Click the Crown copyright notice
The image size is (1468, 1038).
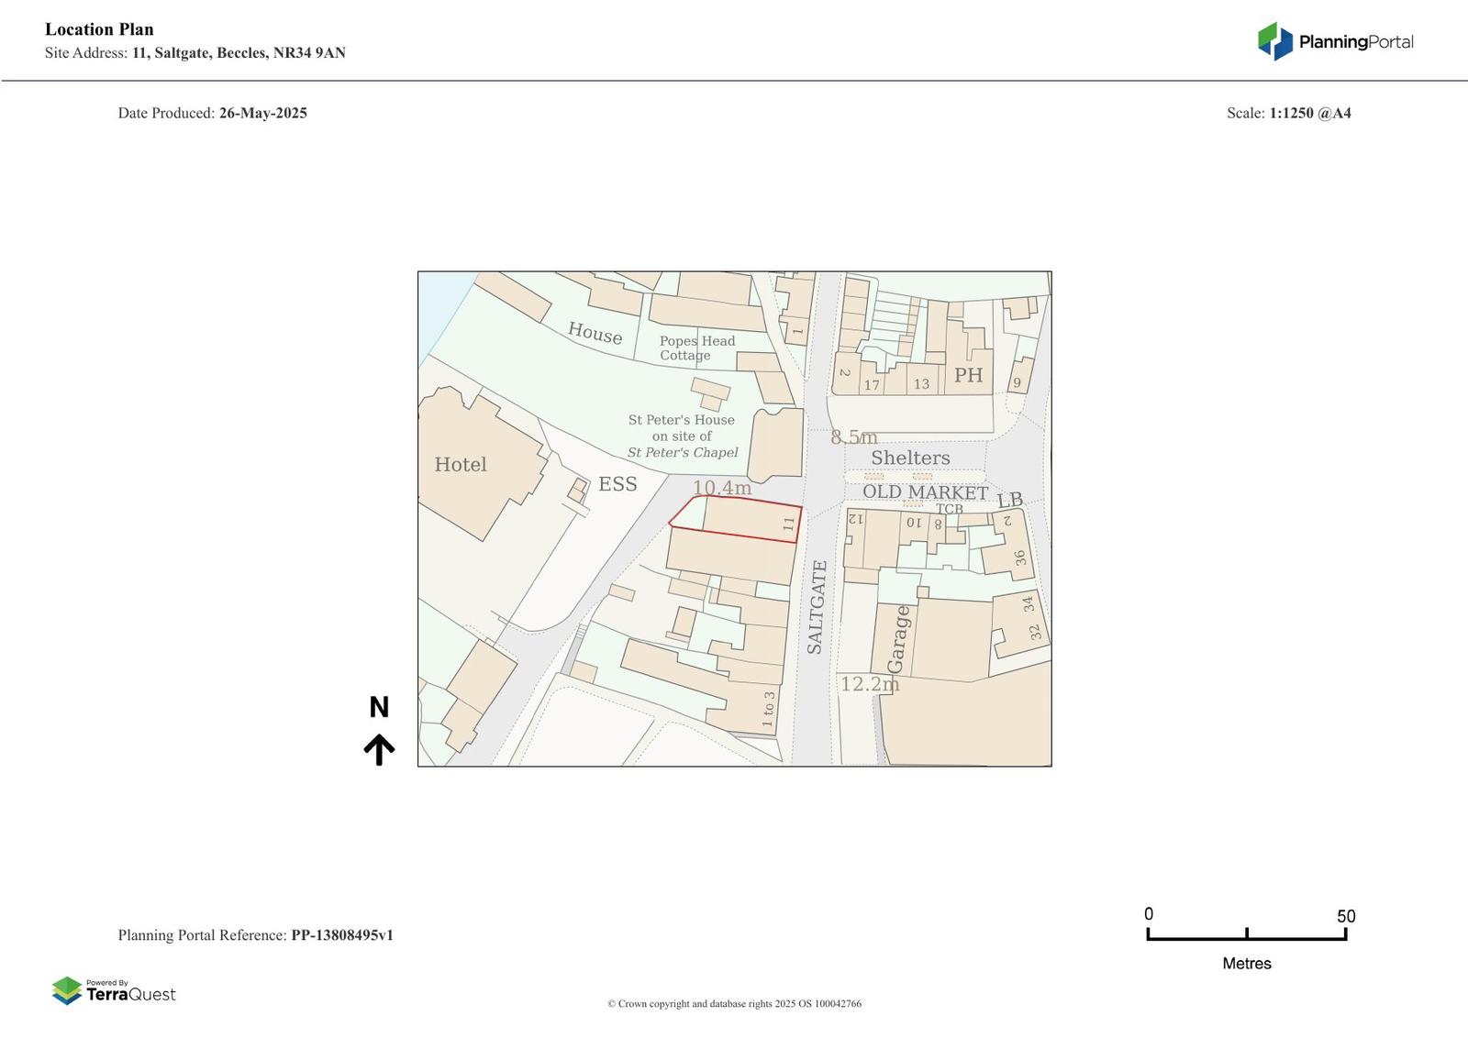click(x=734, y=1004)
